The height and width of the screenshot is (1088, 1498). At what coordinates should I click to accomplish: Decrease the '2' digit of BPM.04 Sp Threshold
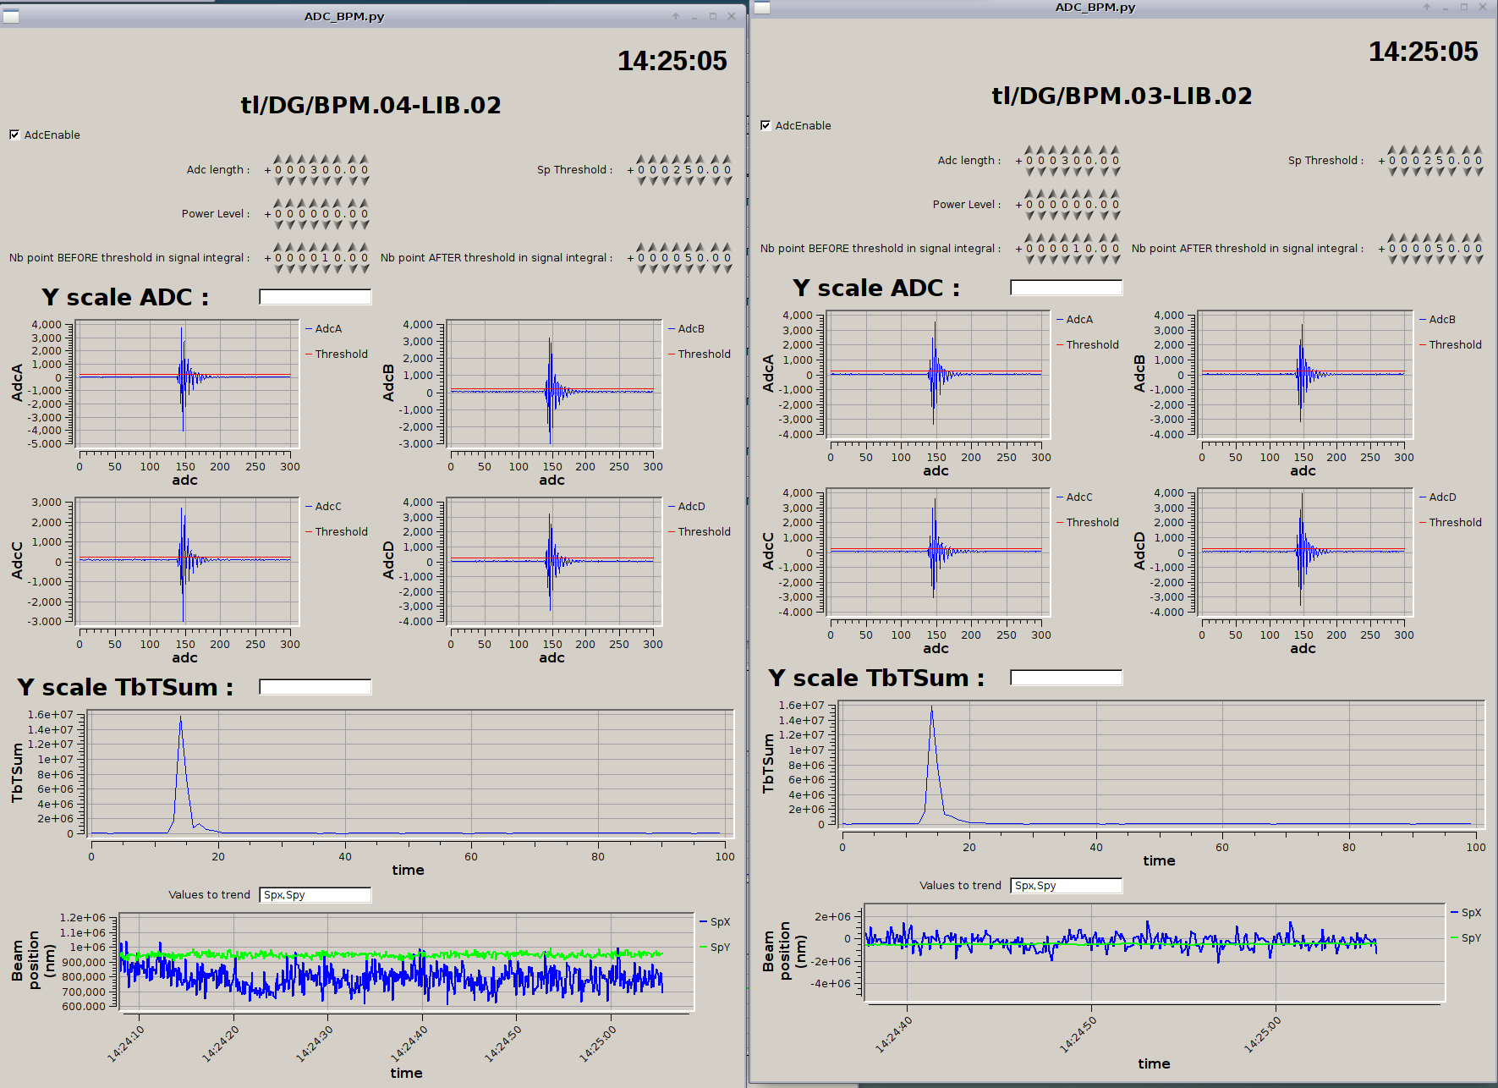click(677, 181)
